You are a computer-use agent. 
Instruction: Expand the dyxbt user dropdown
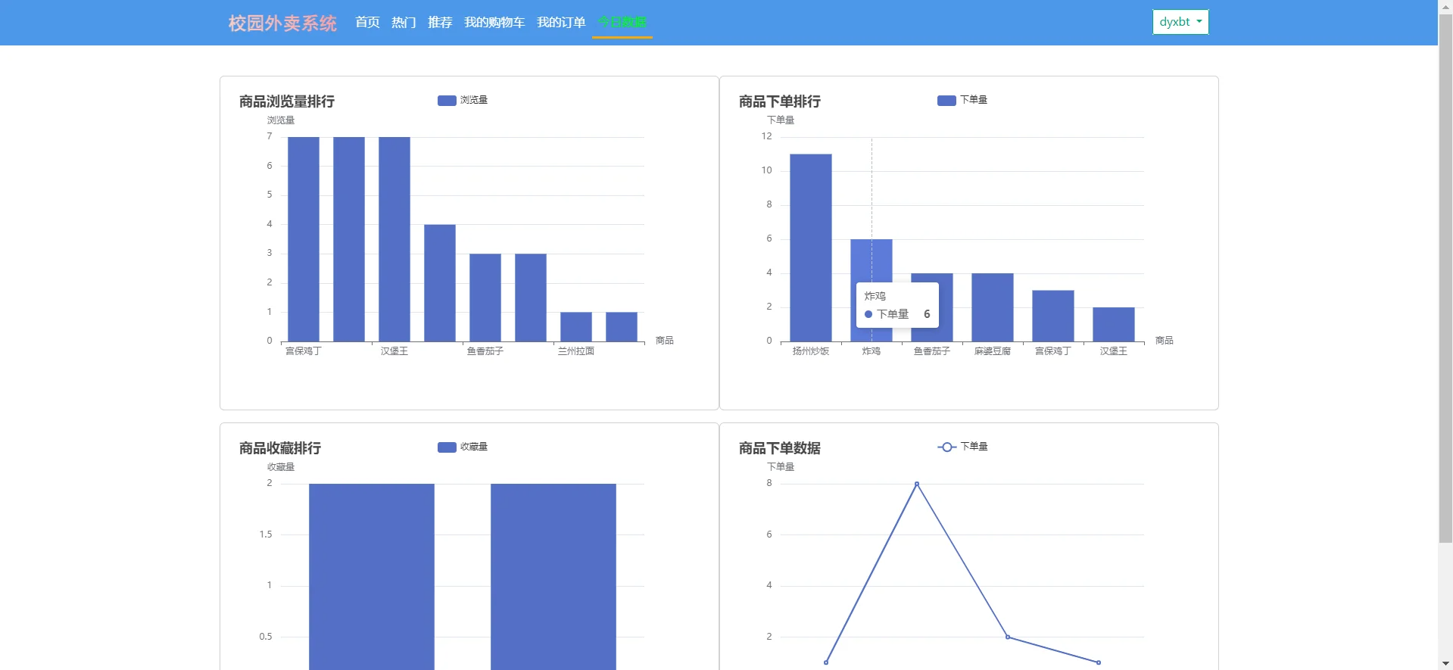[1180, 22]
